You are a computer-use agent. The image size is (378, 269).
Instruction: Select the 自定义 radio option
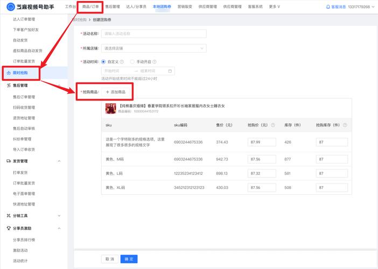click(103, 61)
